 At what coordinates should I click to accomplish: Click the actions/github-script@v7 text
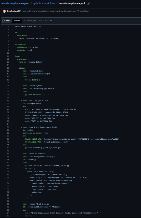click(42, 157)
